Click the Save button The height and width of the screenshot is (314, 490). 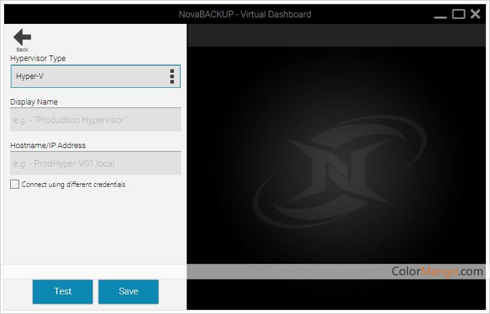[x=128, y=291]
